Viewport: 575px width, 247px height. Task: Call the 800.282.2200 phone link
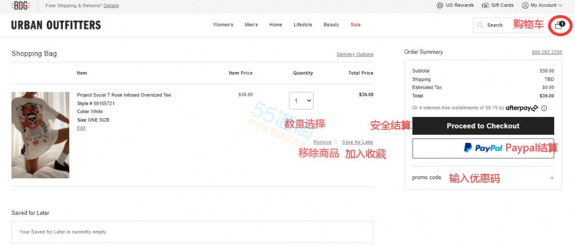click(547, 52)
